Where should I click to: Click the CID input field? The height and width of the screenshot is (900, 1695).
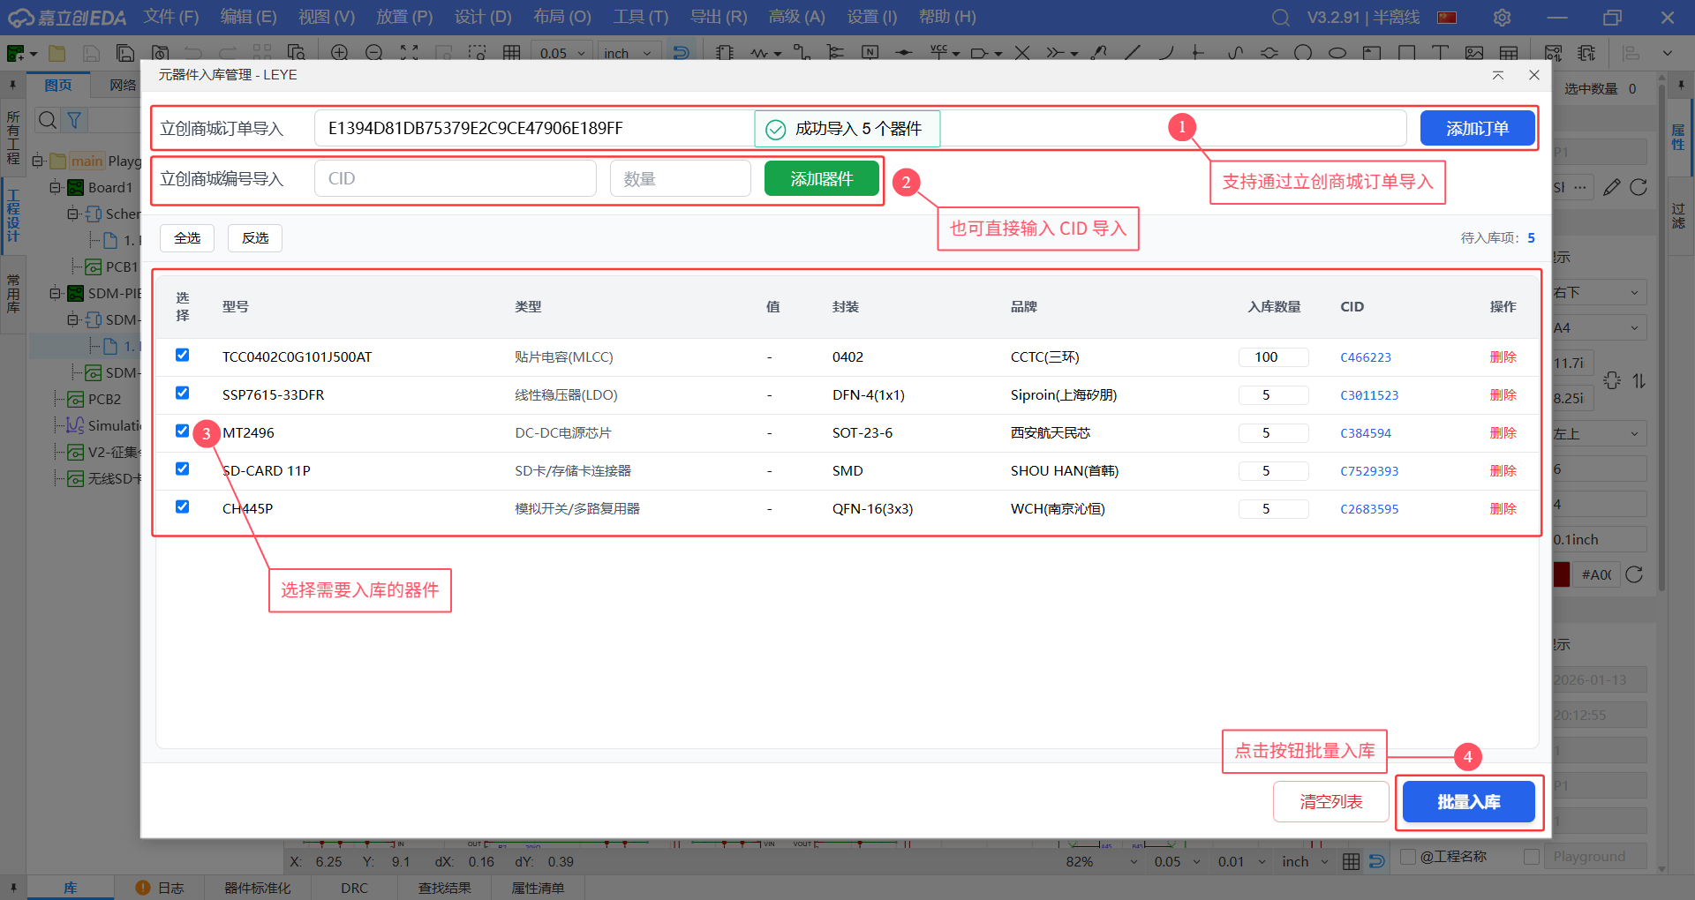click(x=455, y=178)
